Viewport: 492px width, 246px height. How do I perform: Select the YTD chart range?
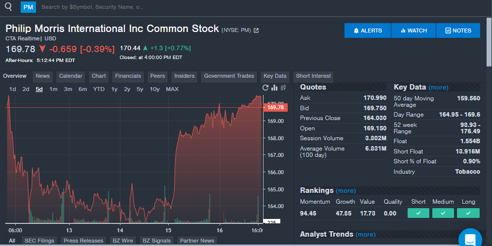coord(99,89)
